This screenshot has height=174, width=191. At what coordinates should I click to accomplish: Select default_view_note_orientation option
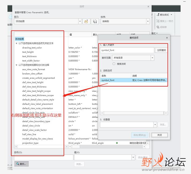pyautogui.click(x=38, y=108)
